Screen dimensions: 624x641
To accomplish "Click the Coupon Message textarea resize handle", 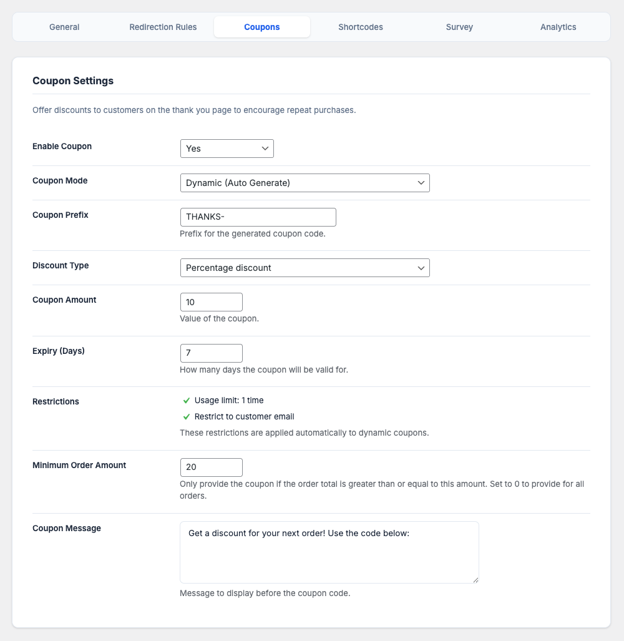I will point(475,580).
